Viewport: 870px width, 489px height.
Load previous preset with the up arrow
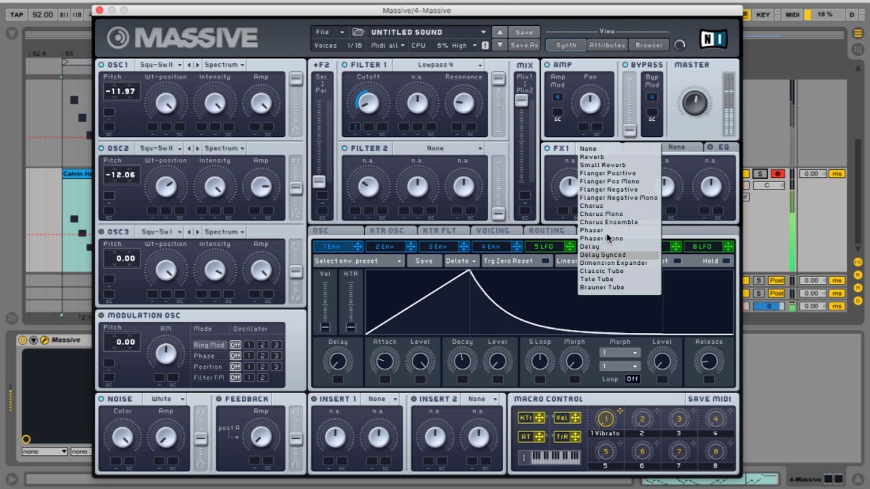[x=500, y=32]
